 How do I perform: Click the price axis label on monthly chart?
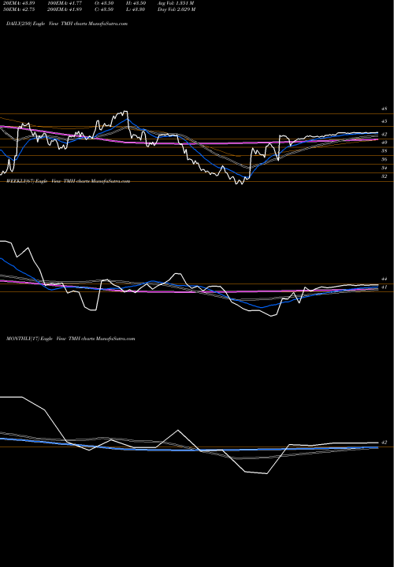[x=385, y=443]
